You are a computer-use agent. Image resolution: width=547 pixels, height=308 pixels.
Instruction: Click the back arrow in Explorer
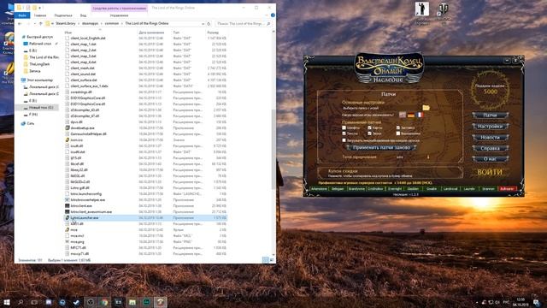pyautogui.click(x=20, y=24)
